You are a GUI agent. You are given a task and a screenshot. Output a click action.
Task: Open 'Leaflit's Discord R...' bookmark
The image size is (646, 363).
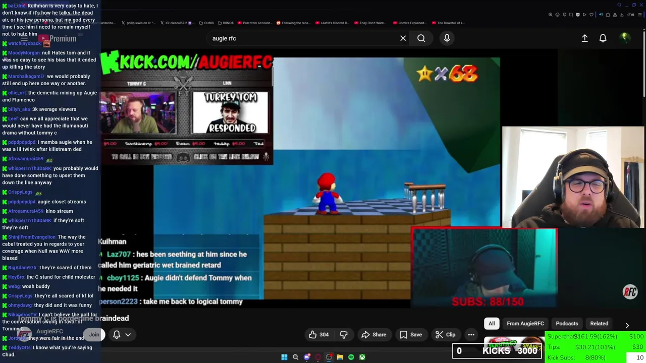(x=332, y=23)
